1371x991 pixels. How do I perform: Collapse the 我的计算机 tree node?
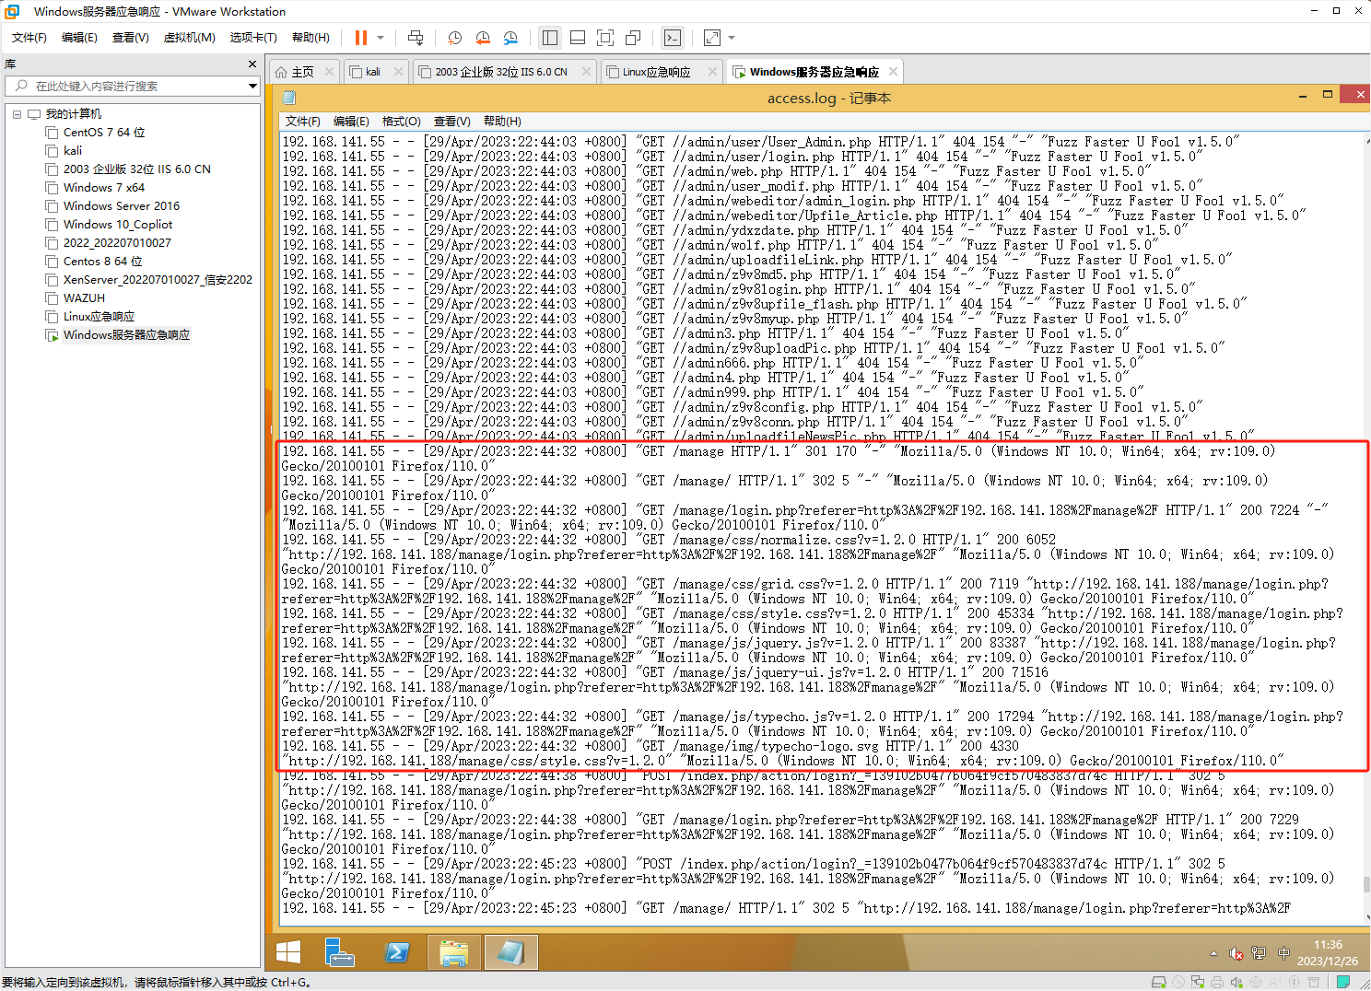(17, 114)
